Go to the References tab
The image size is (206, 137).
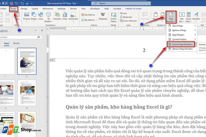point(48,9)
